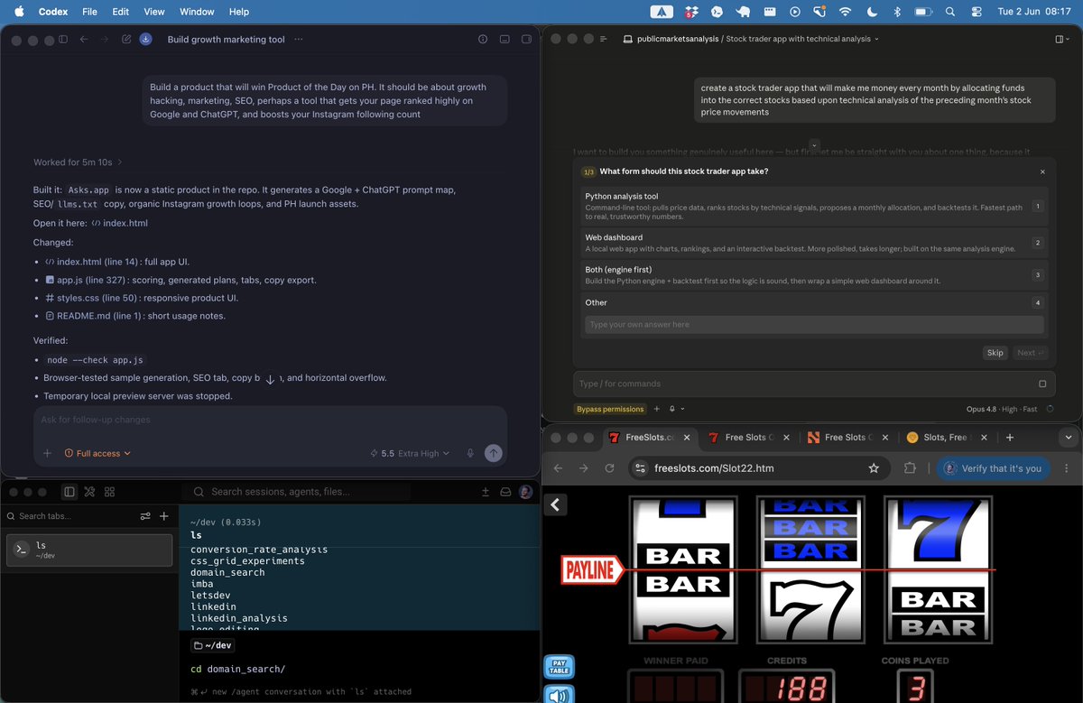Toggle the Bypass permissions mode badge
Screen dimensions: 1083x703
(610, 409)
